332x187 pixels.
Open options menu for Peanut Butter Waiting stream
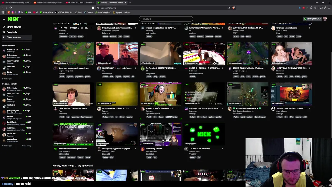tap(92, 149)
